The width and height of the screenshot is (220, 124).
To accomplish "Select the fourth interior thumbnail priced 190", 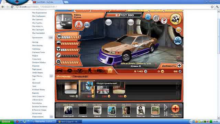I will tap(119, 89).
